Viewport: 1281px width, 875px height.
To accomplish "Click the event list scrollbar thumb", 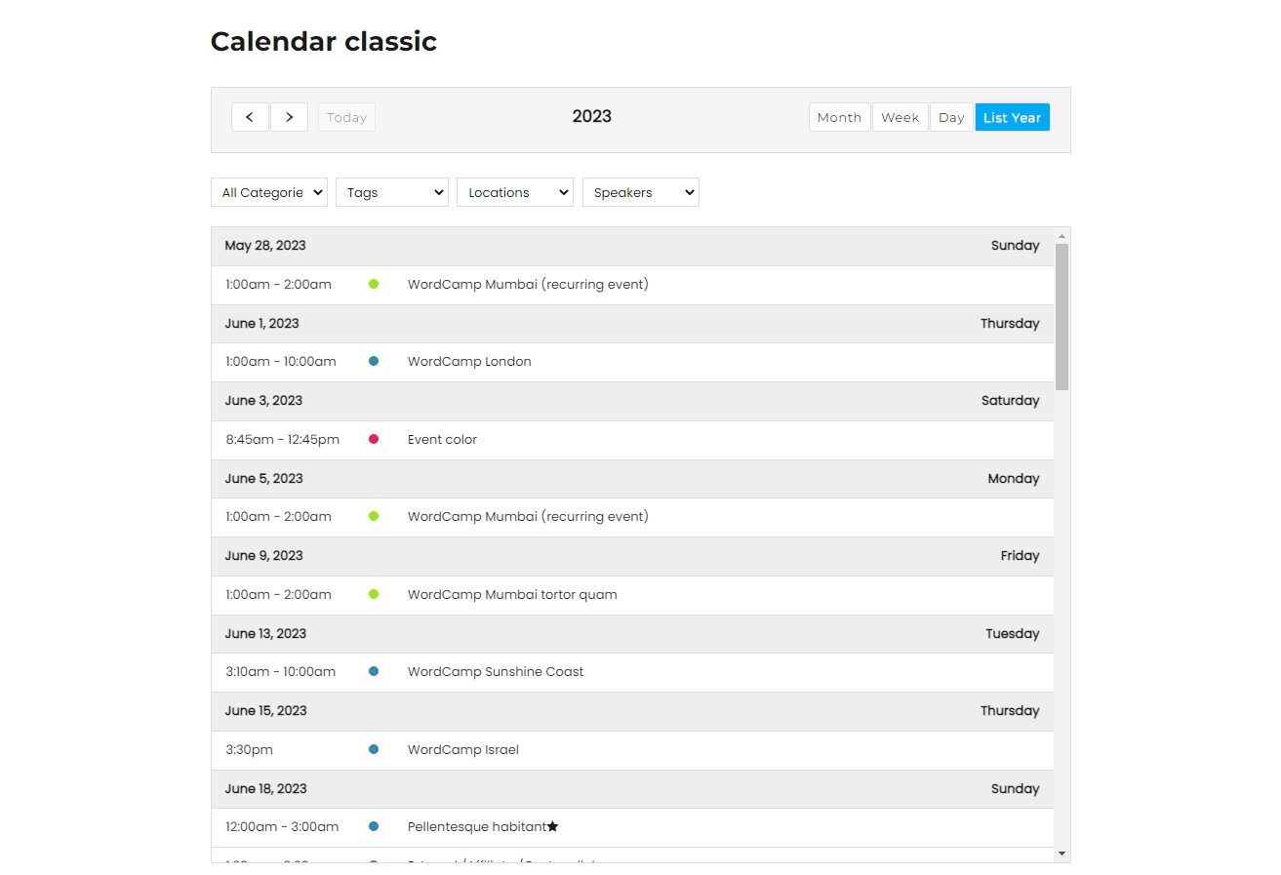I will (x=1061, y=317).
